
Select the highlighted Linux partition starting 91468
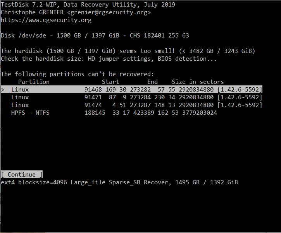click(132, 90)
